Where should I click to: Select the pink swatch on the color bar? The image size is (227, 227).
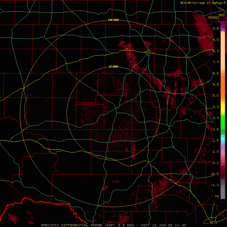coord(223,153)
